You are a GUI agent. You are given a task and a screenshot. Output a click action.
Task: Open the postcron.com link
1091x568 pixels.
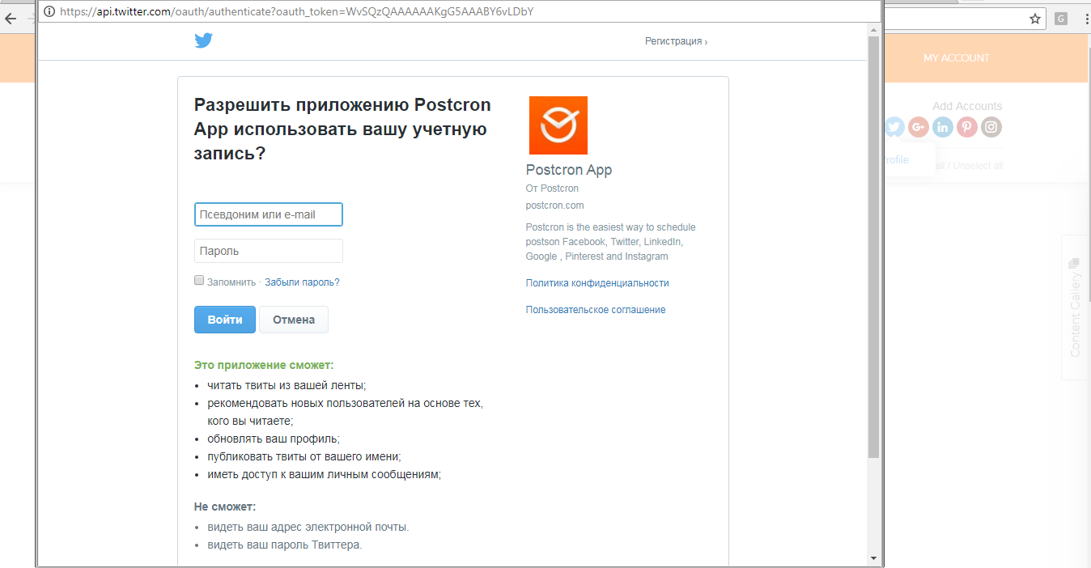[x=554, y=205]
